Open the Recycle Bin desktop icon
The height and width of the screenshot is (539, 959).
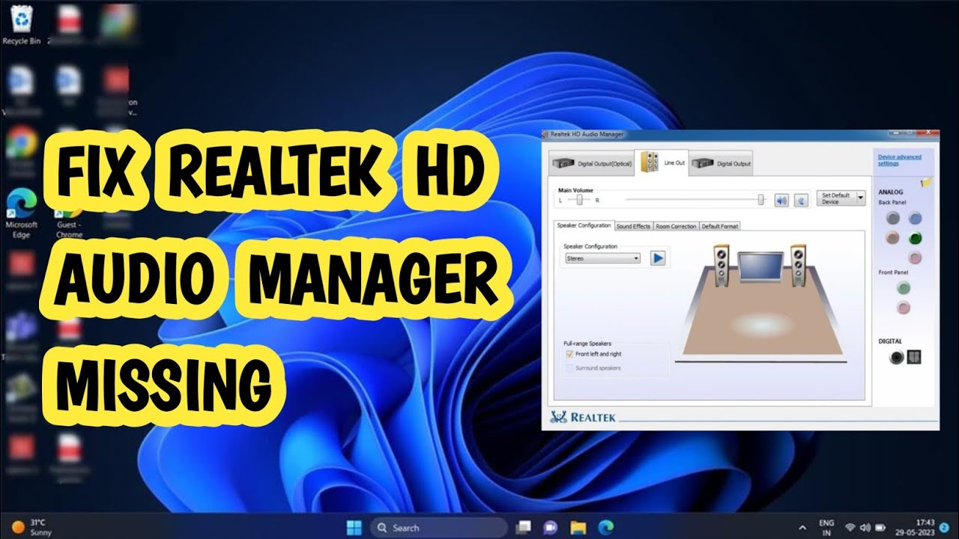coord(21,24)
